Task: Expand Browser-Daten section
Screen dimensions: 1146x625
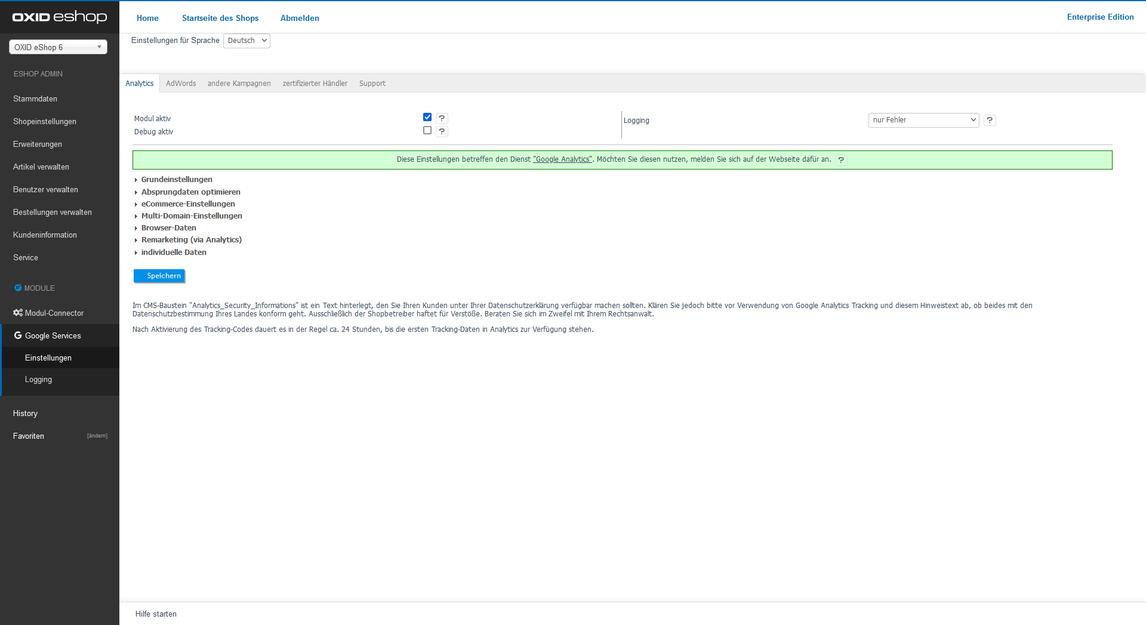Action: click(x=168, y=228)
